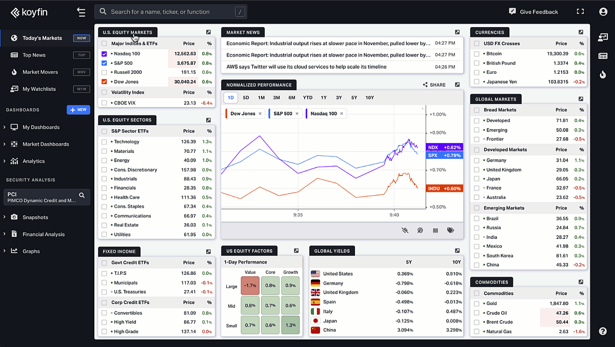The width and height of the screenshot is (615, 347).
Task: Check the Bitcoin checkbox
Action: (x=477, y=54)
